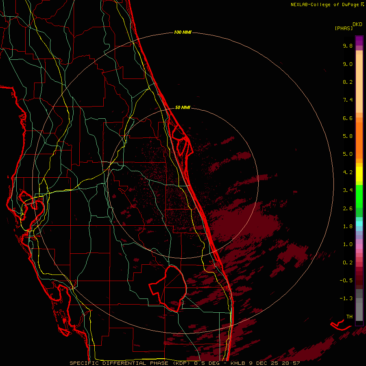Image resolution: width=366 pixels, height=366 pixels.
Task: Click the 5.0 legend value
Action: 348,154
